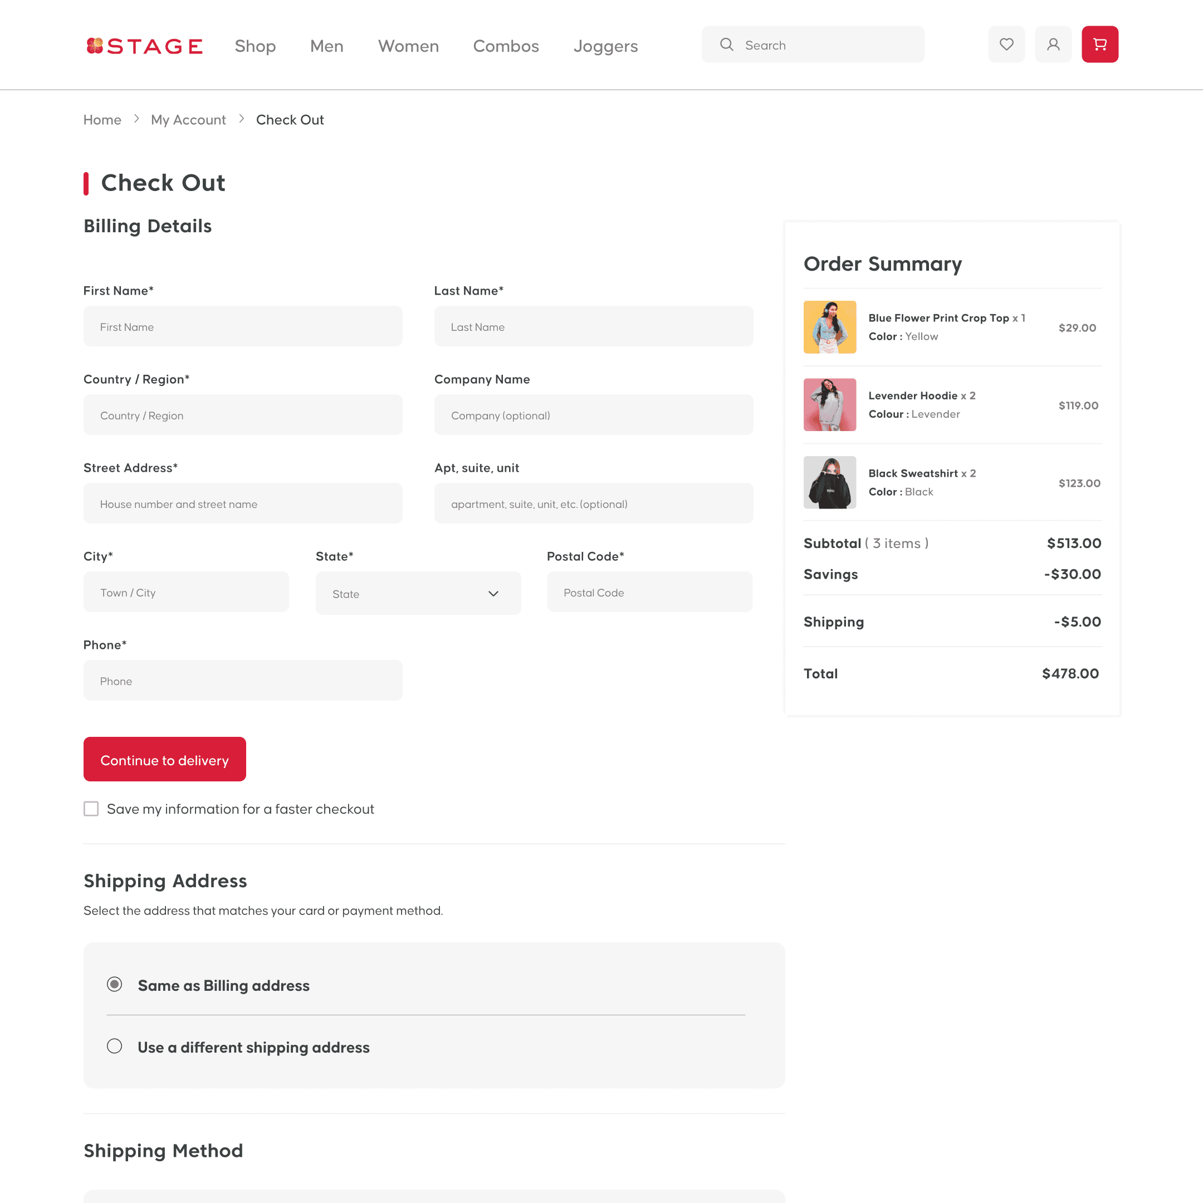Screen dimensions: 1203x1203
Task: Open the Joggers menu item
Action: [605, 46]
